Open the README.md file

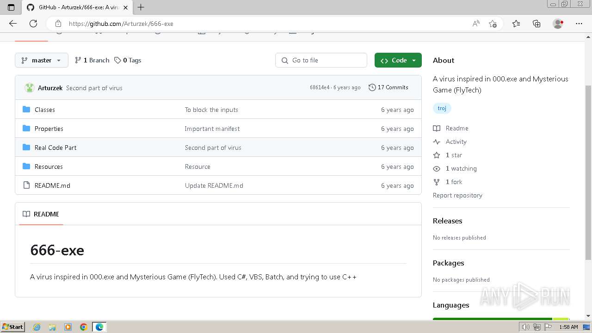(52, 185)
